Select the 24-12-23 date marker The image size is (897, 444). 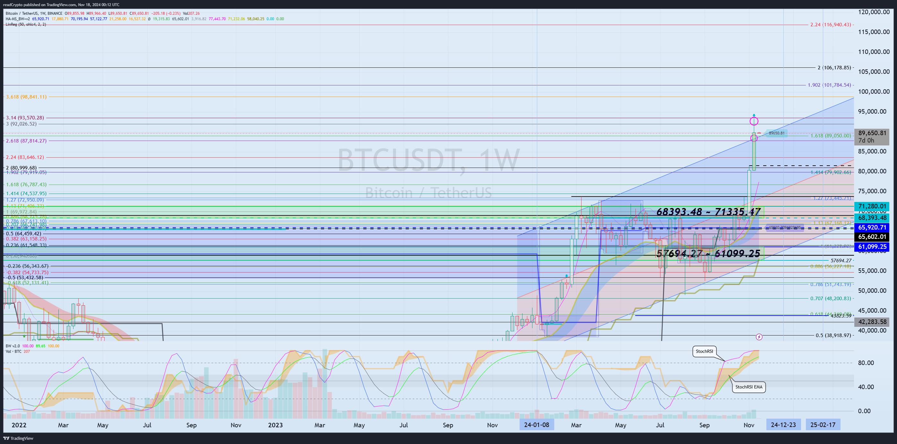[783, 424]
